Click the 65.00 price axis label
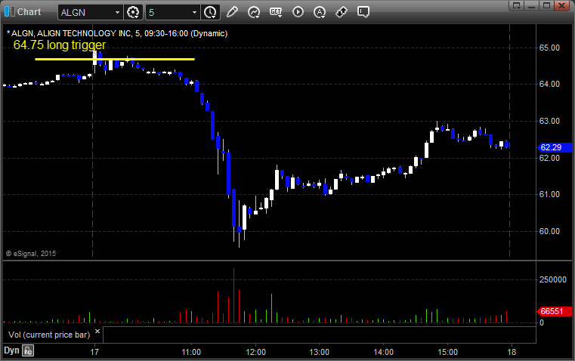Image resolution: width=575 pixels, height=361 pixels. pos(549,48)
